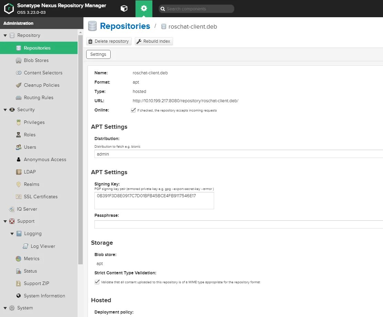Screen dimensions: 383x317
Task: Click the sidebar vertical scrollbar thumb
Action: (80, 149)
